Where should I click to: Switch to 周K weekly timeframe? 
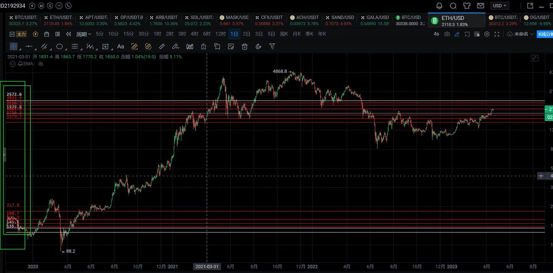point(284,34)
